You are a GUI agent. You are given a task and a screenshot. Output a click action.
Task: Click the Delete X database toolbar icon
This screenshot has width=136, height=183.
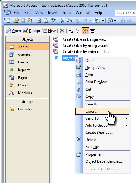pos(62,31)
